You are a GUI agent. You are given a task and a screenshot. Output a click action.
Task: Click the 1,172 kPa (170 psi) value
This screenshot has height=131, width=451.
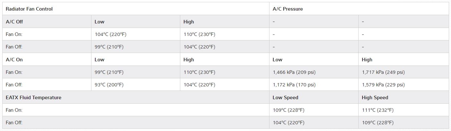tap(294, 85)
